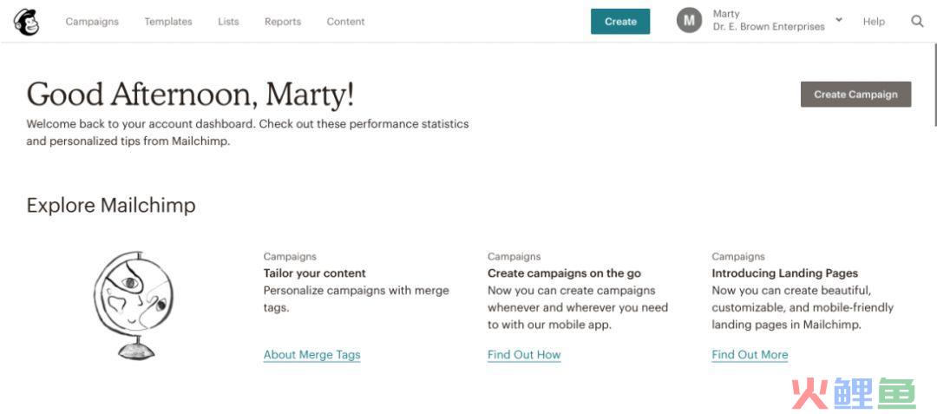This screenshot has height=414, width=937.
Task: Click the Tailor your content heading
Action: click(314, 273)
